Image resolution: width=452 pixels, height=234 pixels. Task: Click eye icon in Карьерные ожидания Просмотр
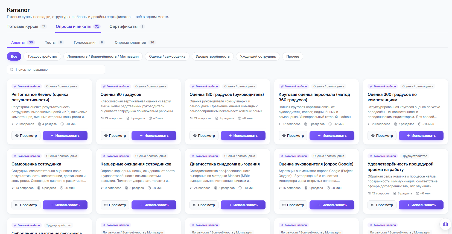pyautogui.click(x=106, y=205)
